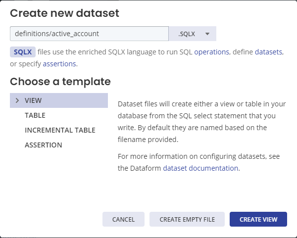
Task: Follow the assertions link
Action: 59,64
